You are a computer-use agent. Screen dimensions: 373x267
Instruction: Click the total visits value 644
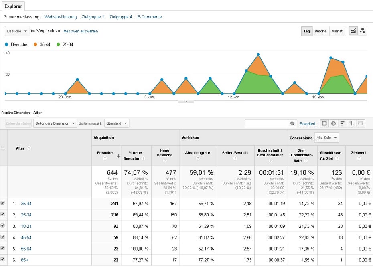click(112, 172)
